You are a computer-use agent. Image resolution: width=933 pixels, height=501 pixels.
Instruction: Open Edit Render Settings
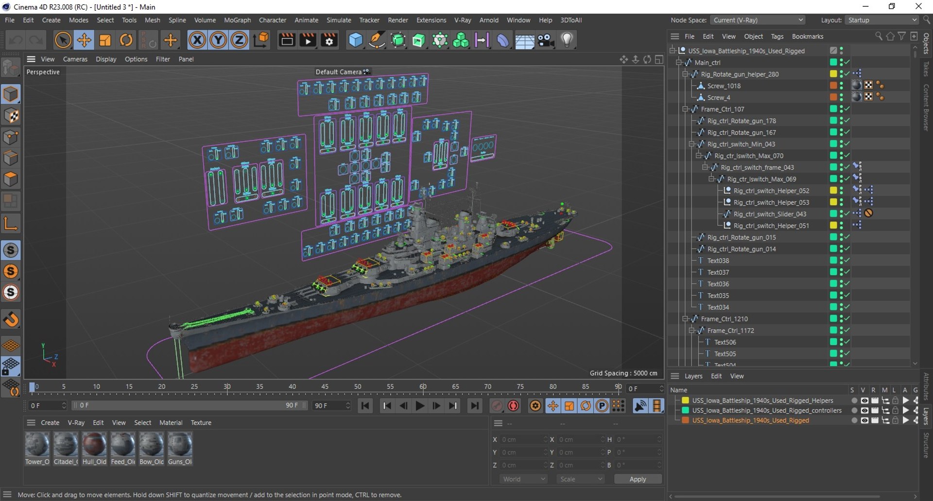(329, 40)
